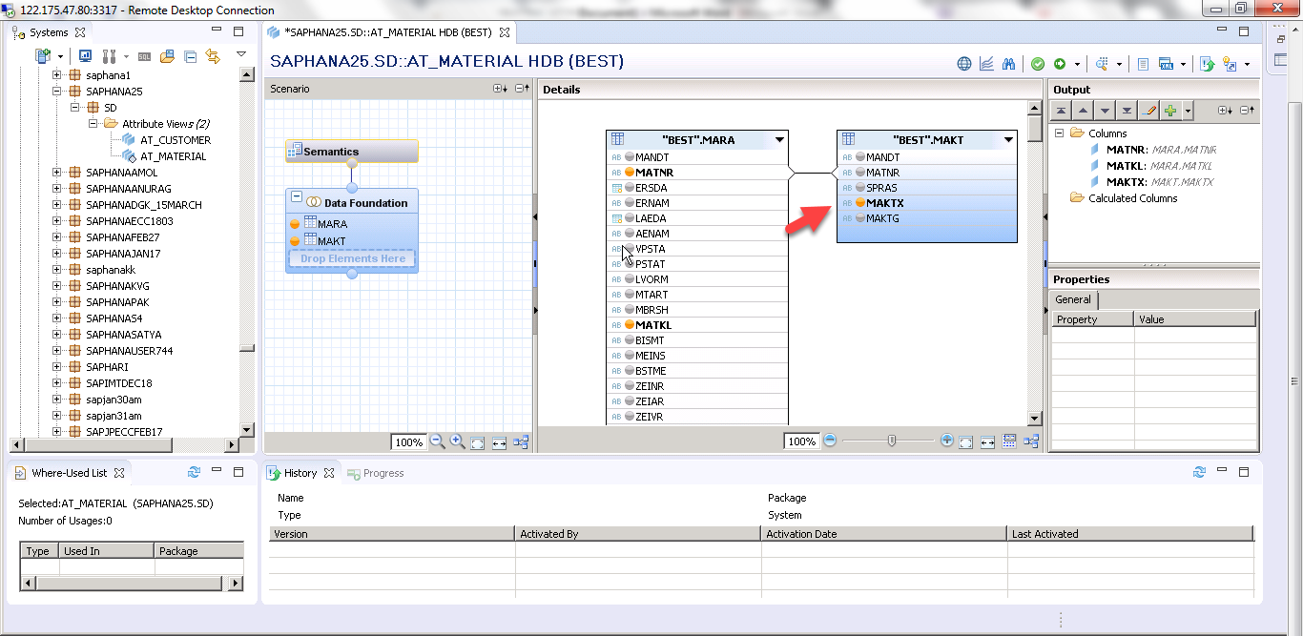Viewport: 1303px width, 636px height.
Task: Select the General tab in Properties
Action: pos(1073,299)
